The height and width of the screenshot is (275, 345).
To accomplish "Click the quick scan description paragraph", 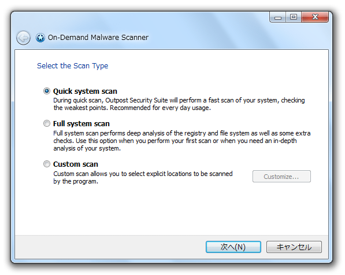I will click(x=179, y=104).
